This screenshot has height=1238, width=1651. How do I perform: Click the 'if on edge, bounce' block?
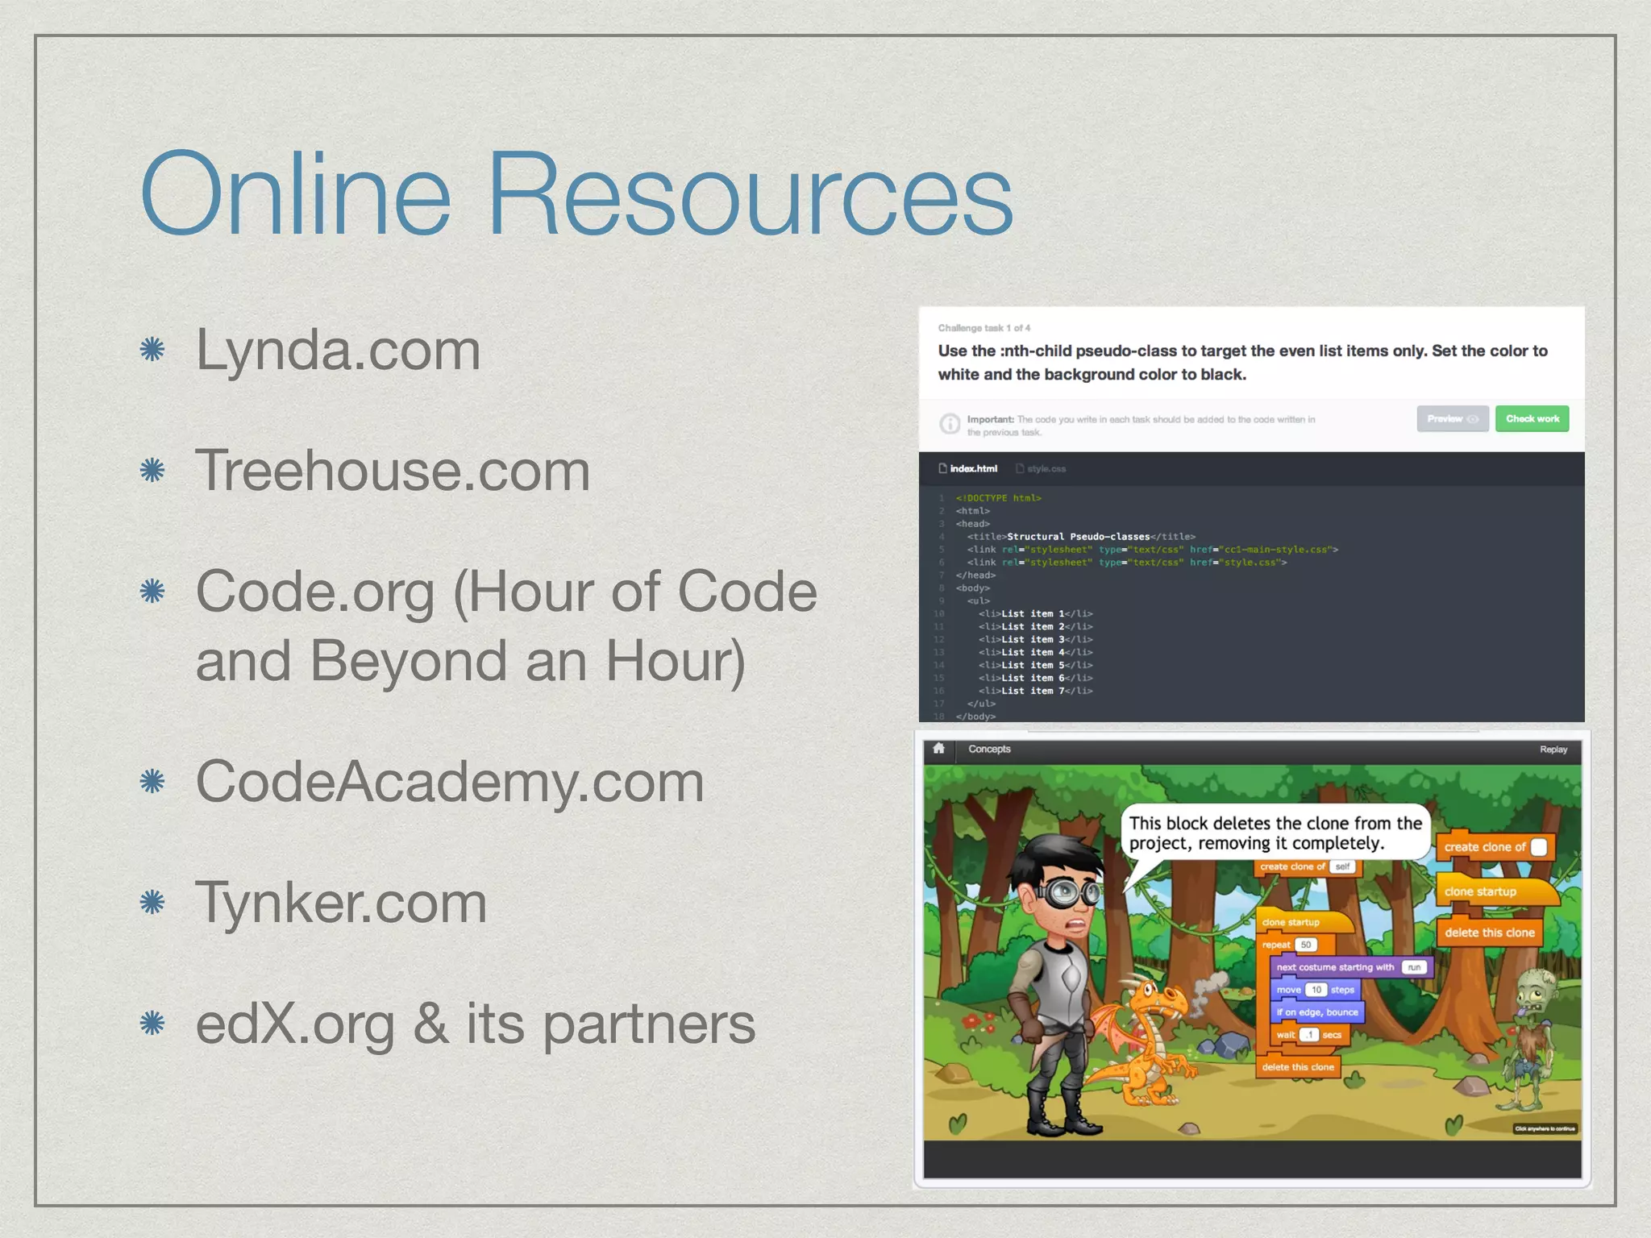1316,1012
